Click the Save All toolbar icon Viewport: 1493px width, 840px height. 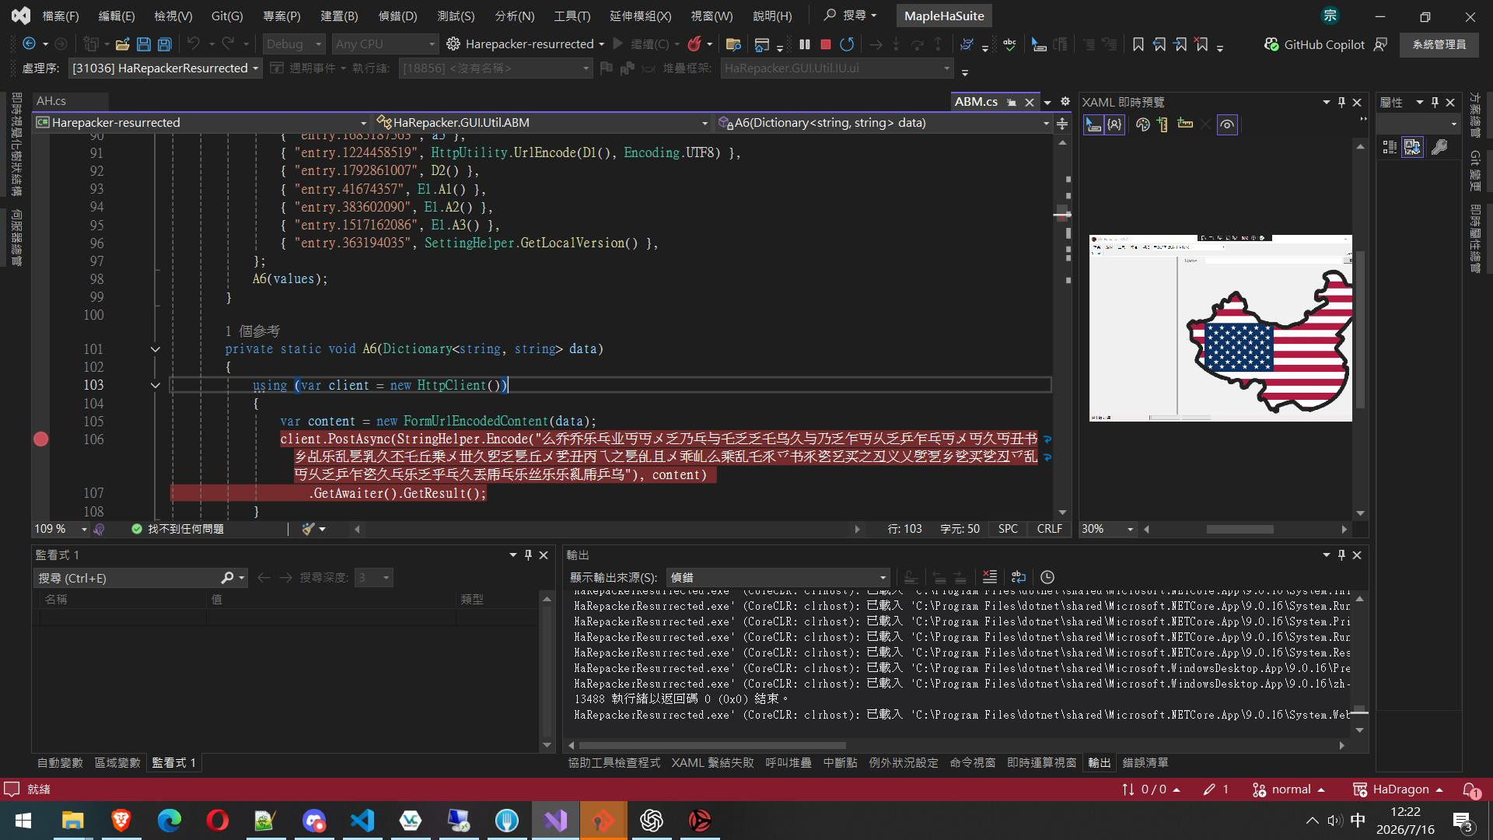tap(164, 44)
